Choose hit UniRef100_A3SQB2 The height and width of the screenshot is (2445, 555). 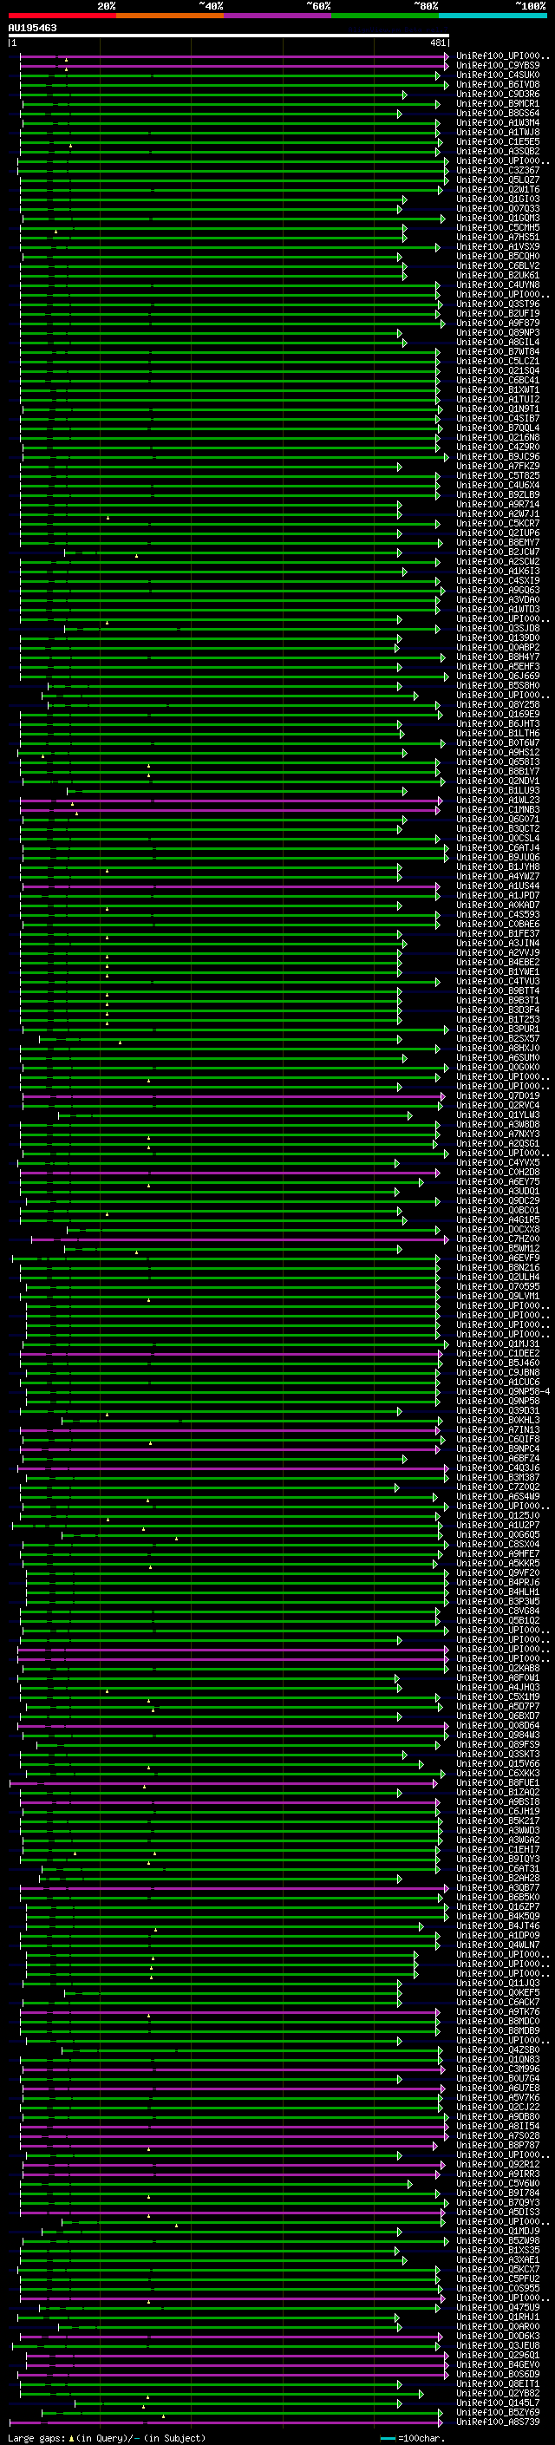coord(498,151)
